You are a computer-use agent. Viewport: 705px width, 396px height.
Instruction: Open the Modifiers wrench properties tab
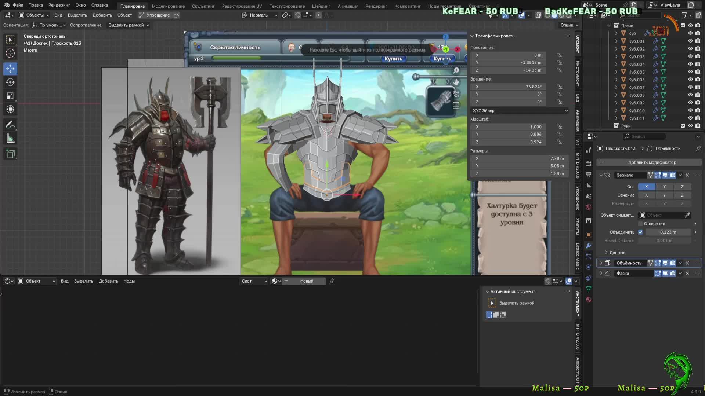point(589,246)
